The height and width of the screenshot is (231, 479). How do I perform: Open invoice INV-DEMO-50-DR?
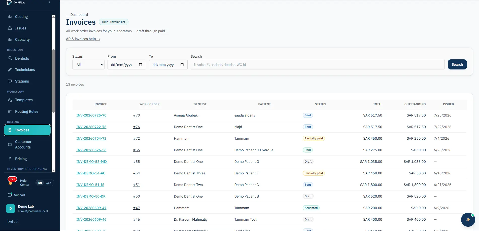91,196
